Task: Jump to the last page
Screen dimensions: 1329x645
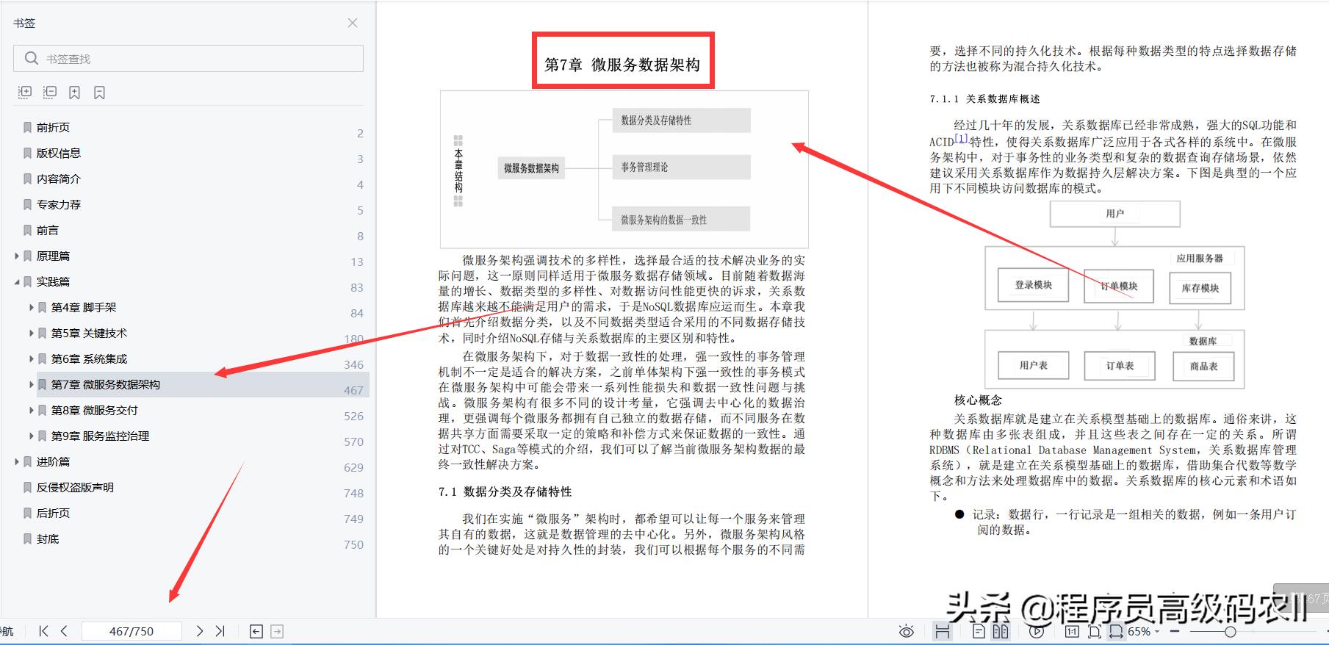Action: (x=220, y=631)
